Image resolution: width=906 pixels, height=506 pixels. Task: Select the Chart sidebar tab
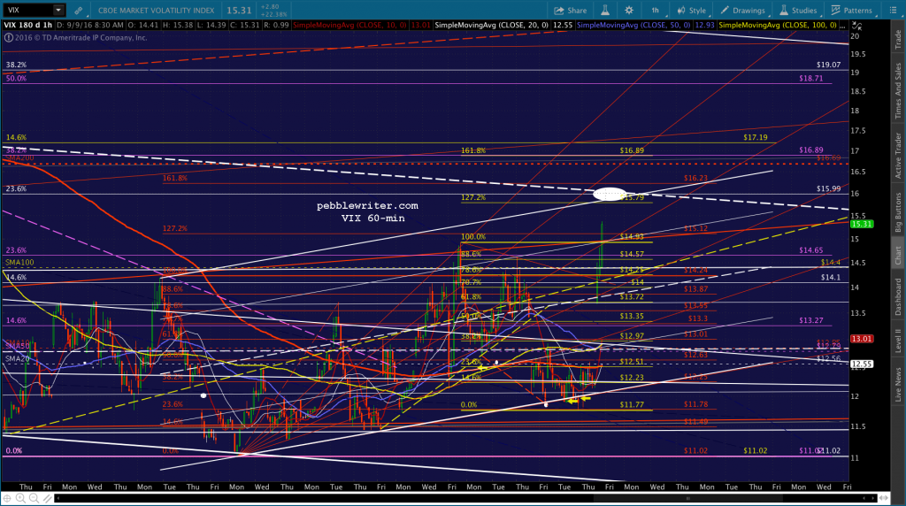pyautogui.click(x=897, y=256)
